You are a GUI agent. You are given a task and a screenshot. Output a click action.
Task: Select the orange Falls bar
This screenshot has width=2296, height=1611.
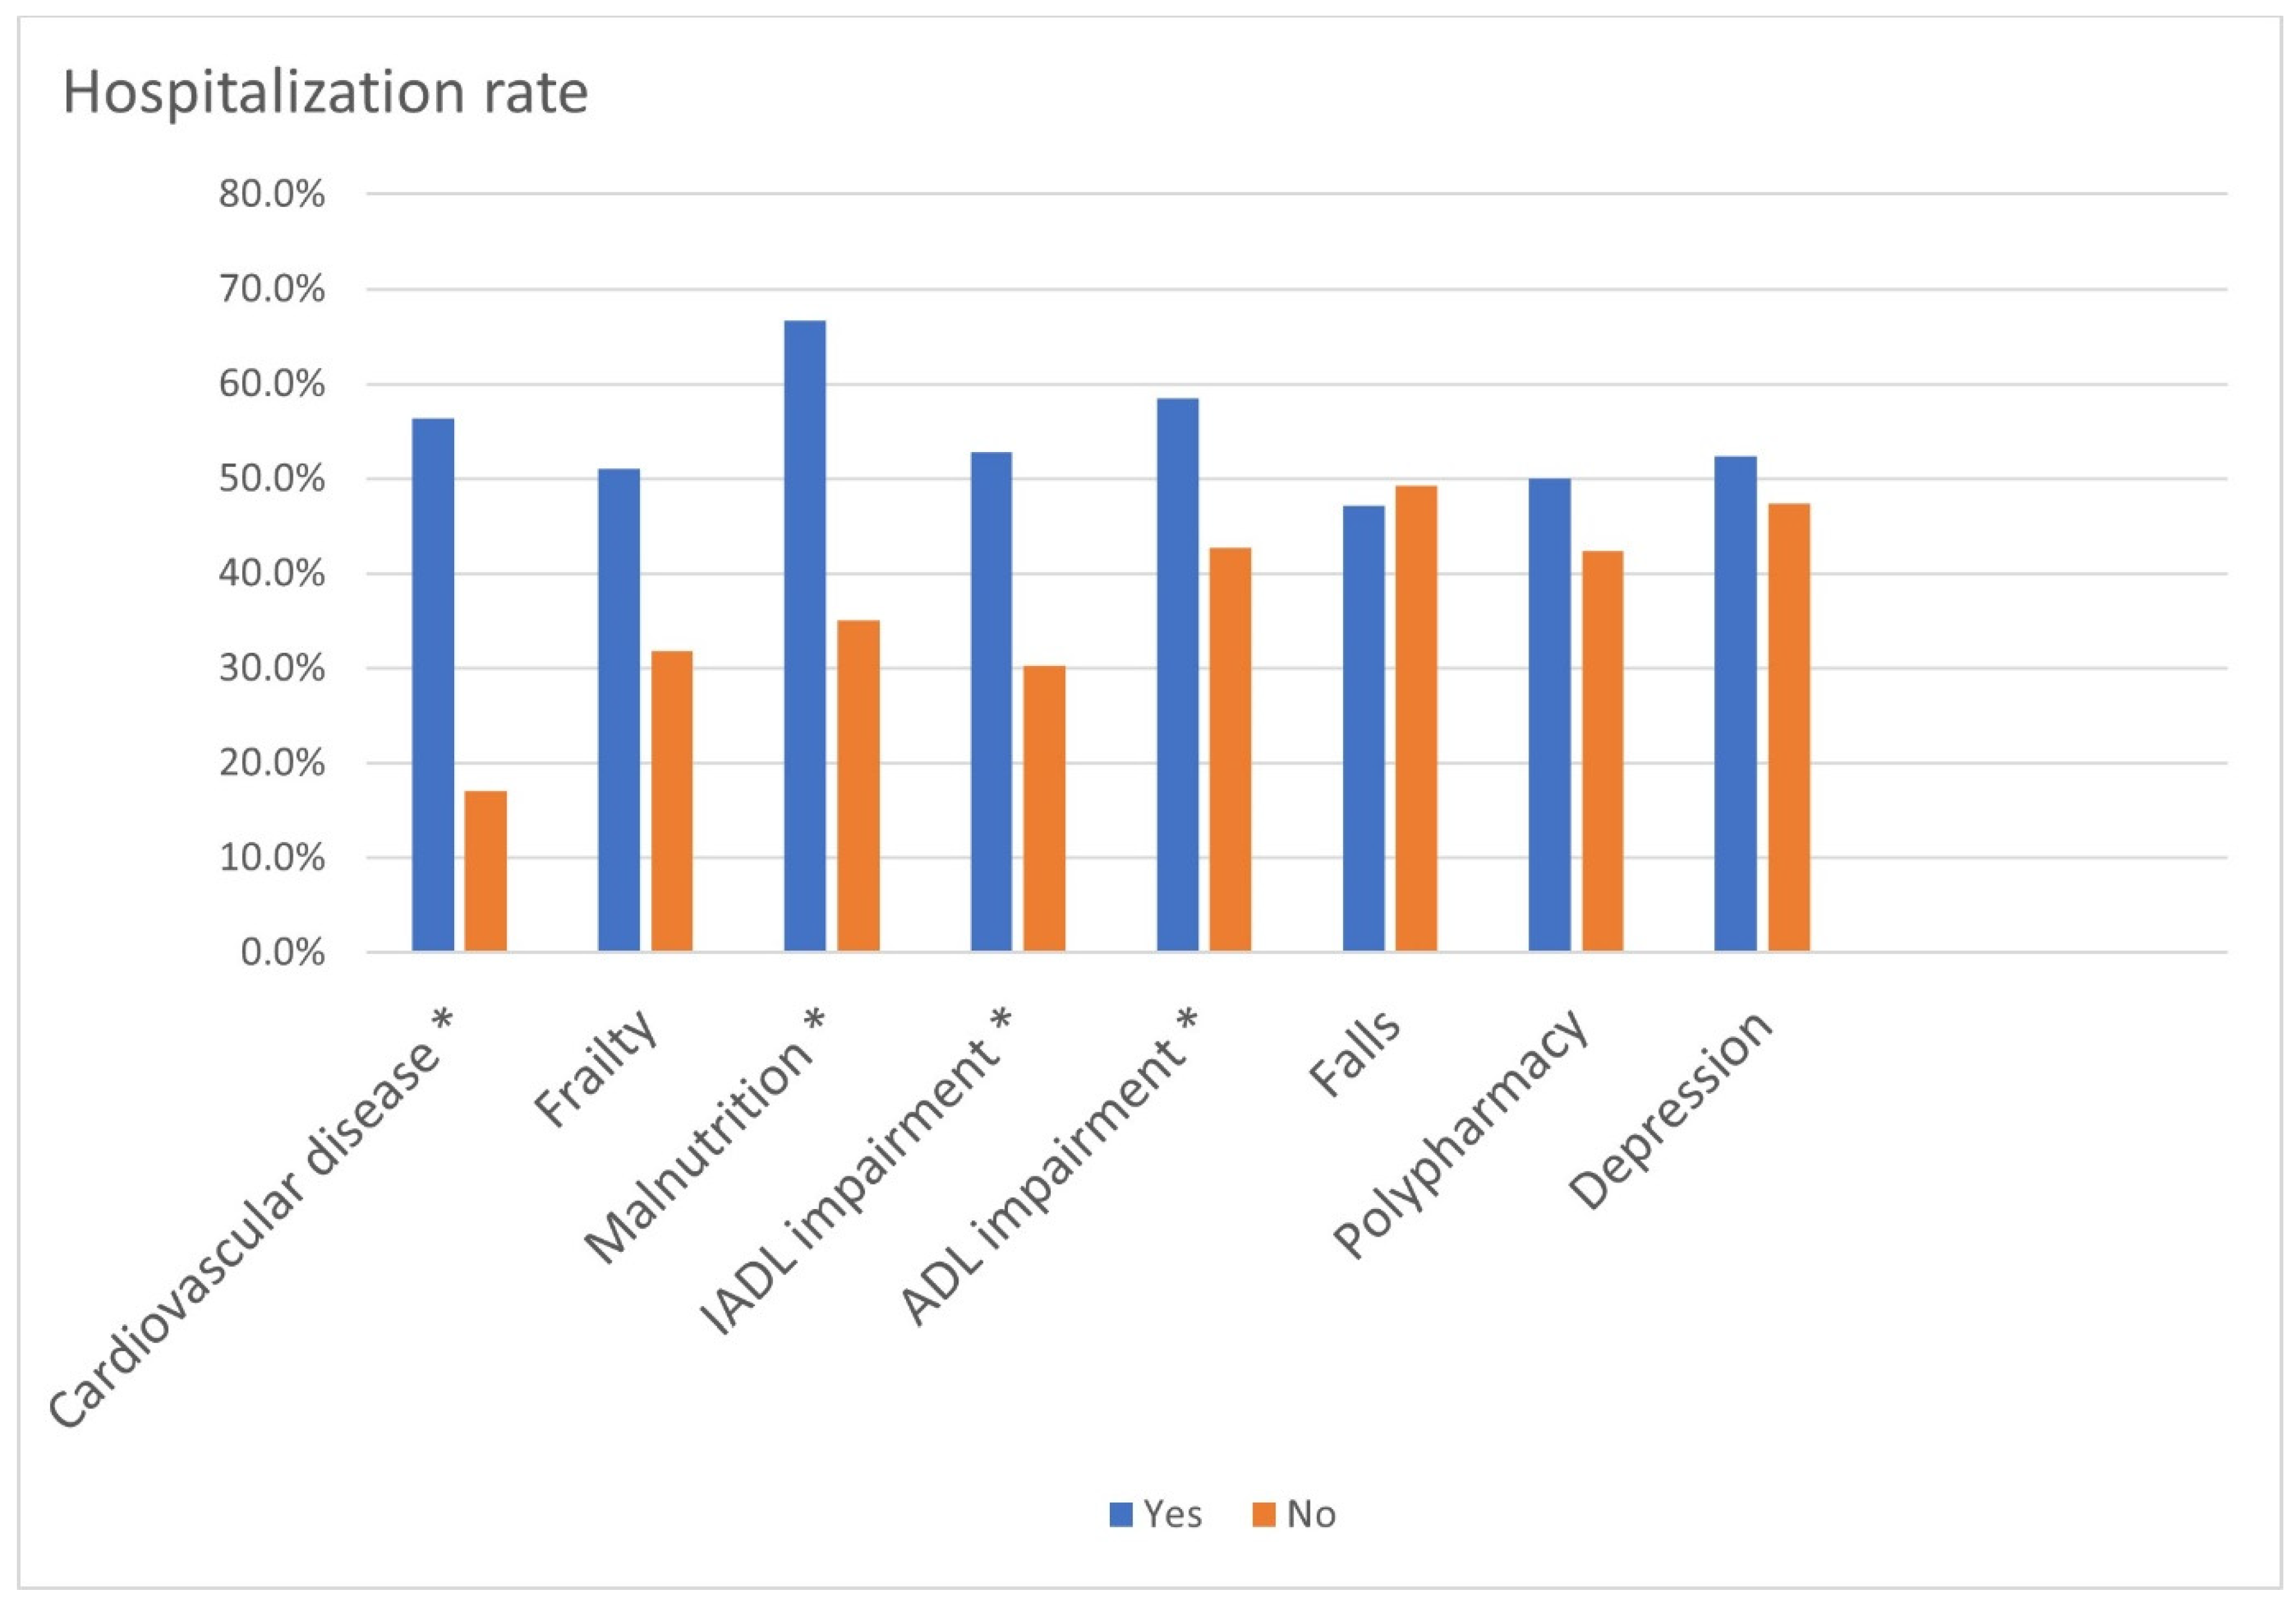click(1416, 717)
